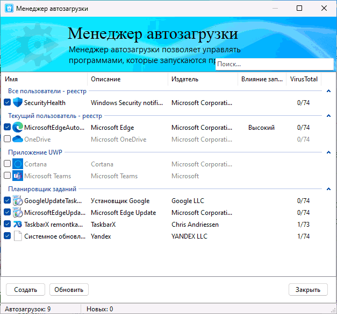The image size is (337, 314).
Task: Select the Системное обновл... entry name
Action: 55,236
